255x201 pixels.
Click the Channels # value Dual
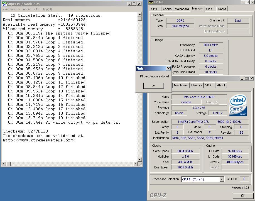tap(238, 21)
